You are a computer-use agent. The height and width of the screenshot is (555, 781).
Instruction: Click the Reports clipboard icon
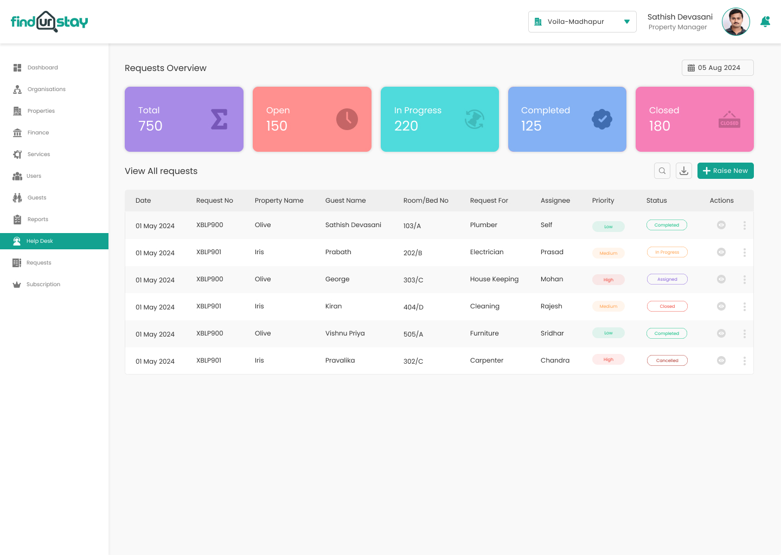click(17, 220)
